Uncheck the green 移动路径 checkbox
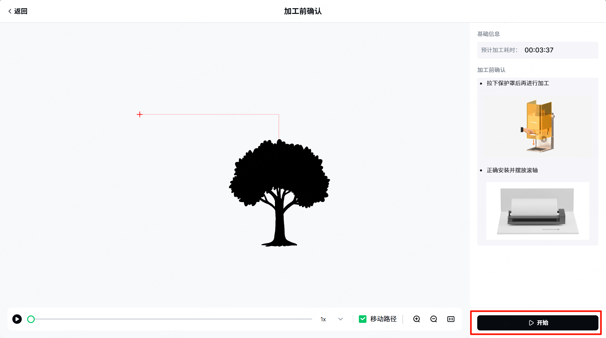This screenshot has width=606, height=338. (363, 319)
